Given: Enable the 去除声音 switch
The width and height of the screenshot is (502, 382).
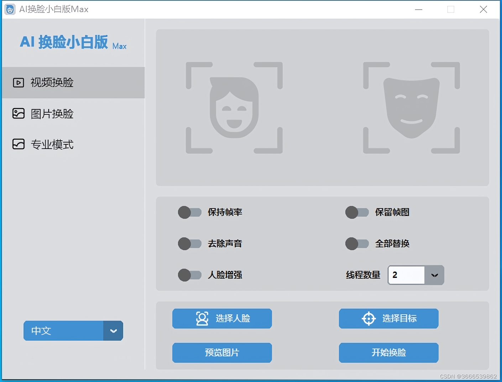Looking at the screenshot, I should click(190, 244).
